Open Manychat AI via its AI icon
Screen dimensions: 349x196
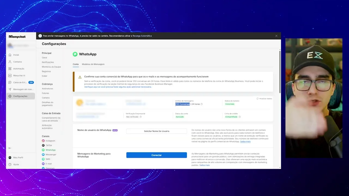10,76
